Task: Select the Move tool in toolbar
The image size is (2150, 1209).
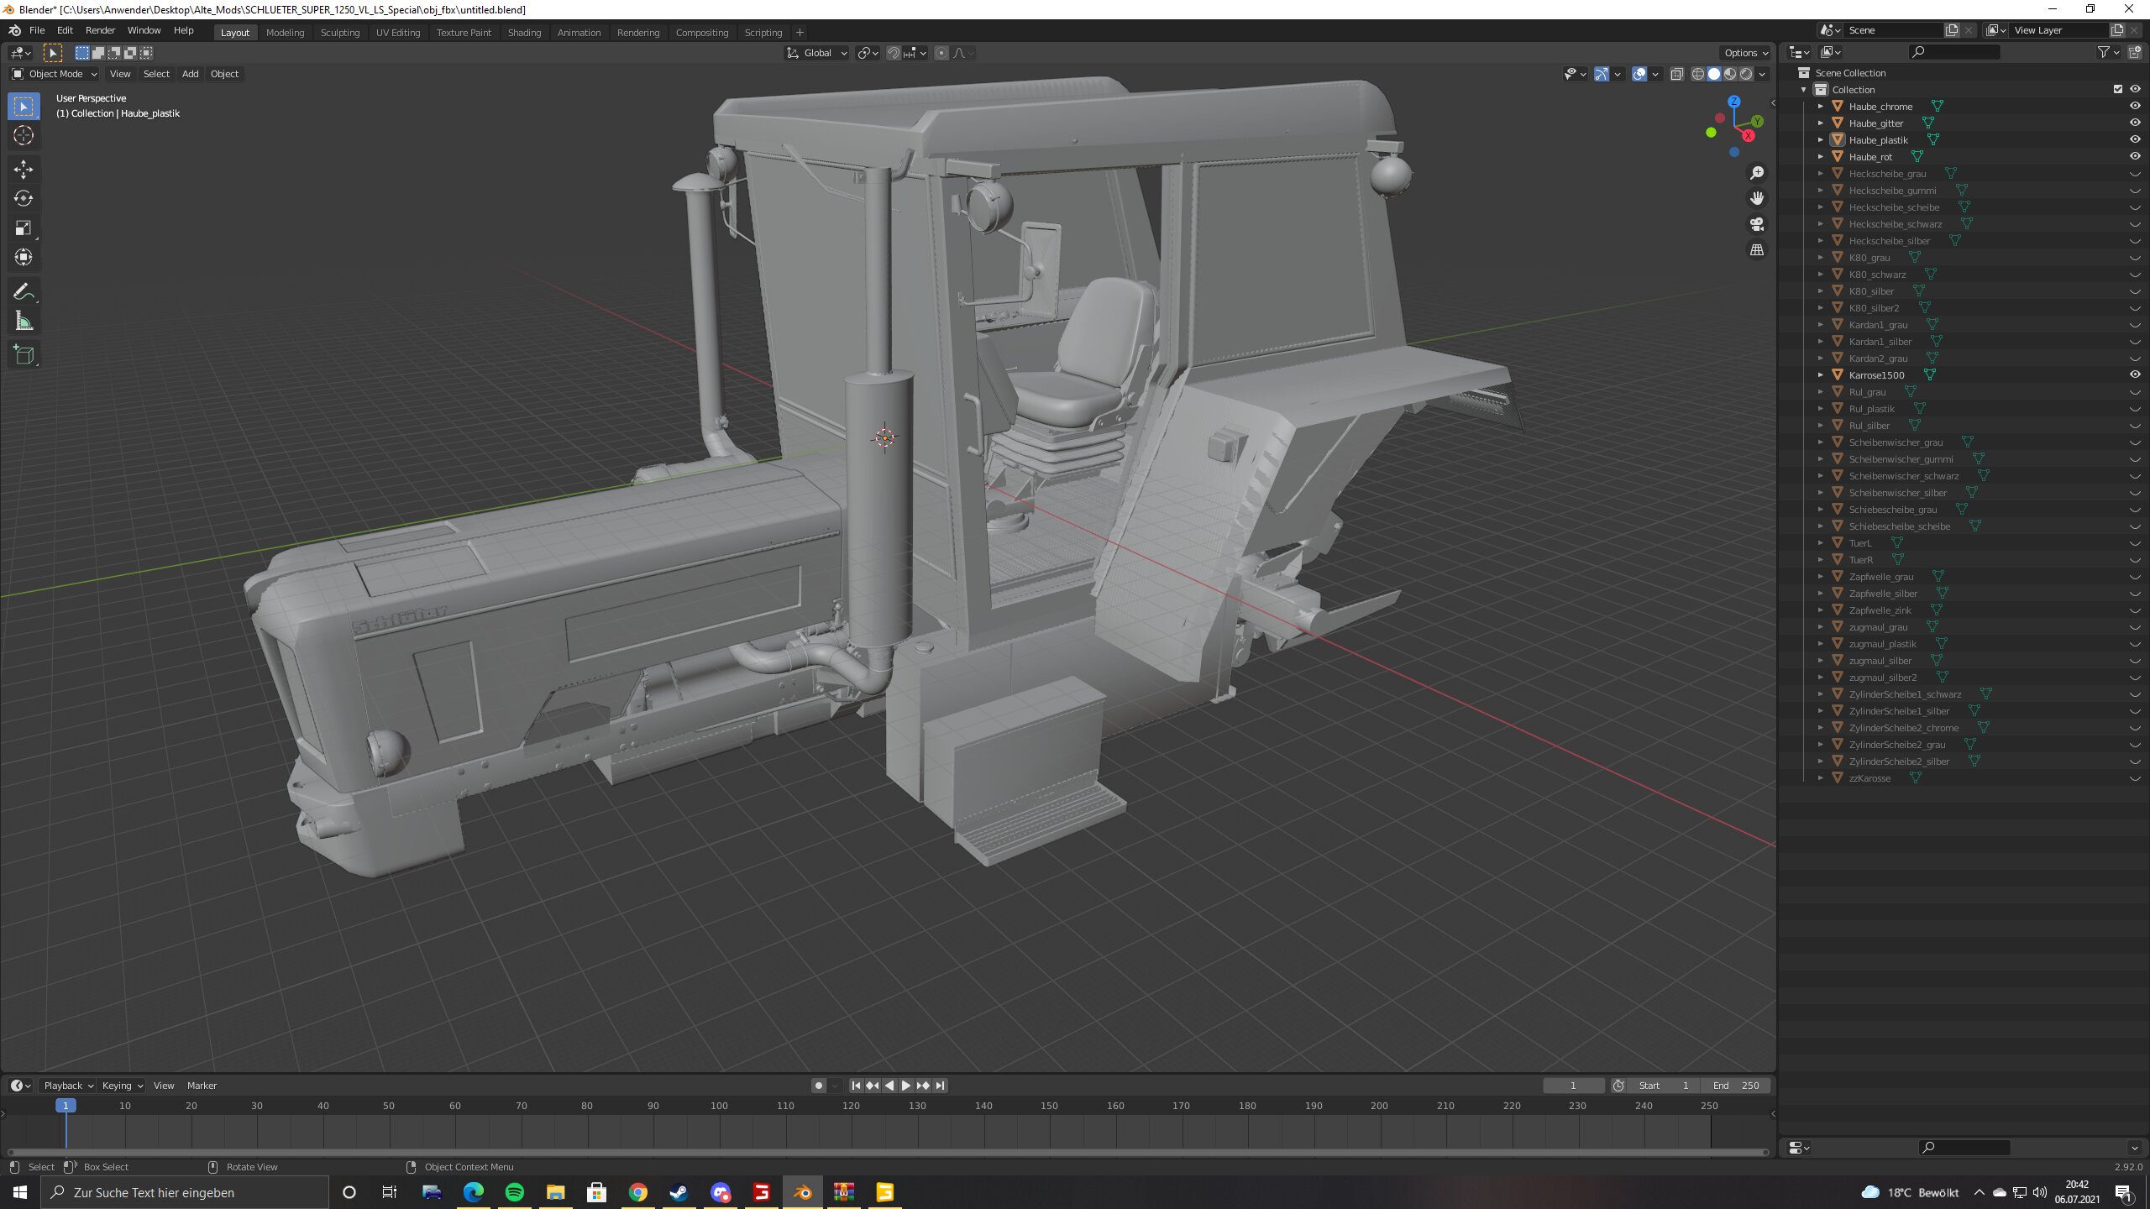Action: 24,169
